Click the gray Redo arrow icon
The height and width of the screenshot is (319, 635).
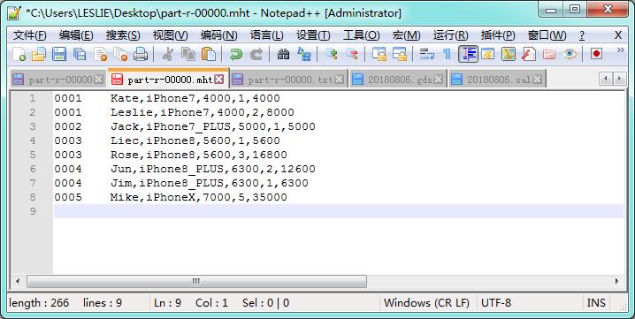pyautogui.click(x=256, y=54)
